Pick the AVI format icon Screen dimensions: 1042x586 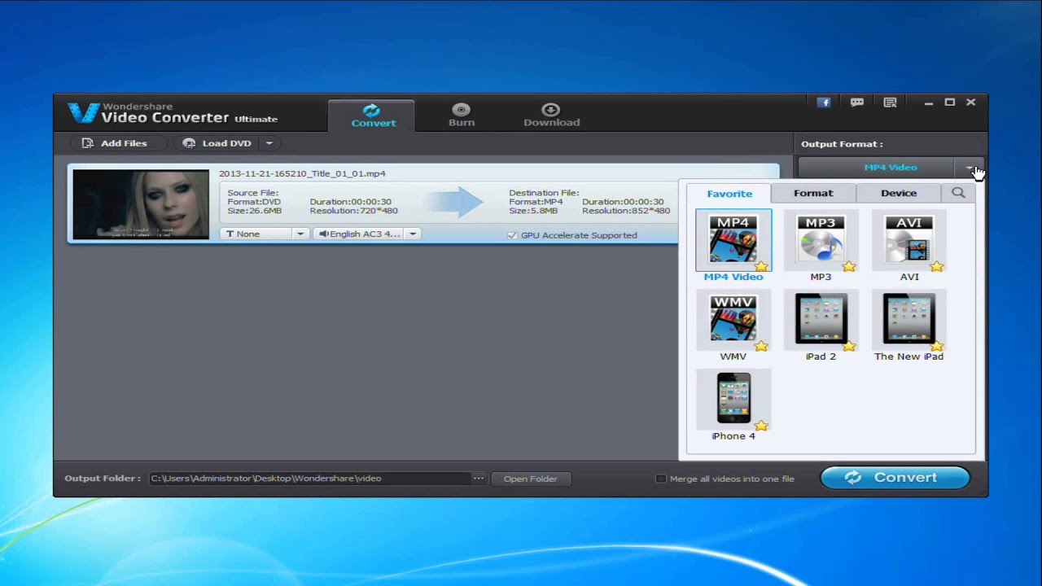pos(908,241)
